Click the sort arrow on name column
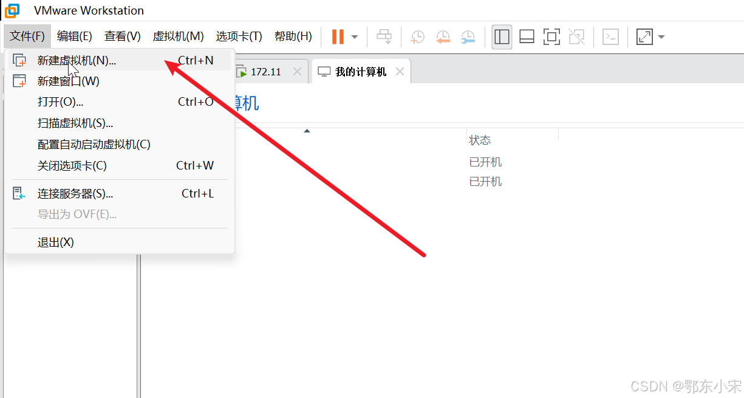 pyautogui.click(x=307, y=131)
